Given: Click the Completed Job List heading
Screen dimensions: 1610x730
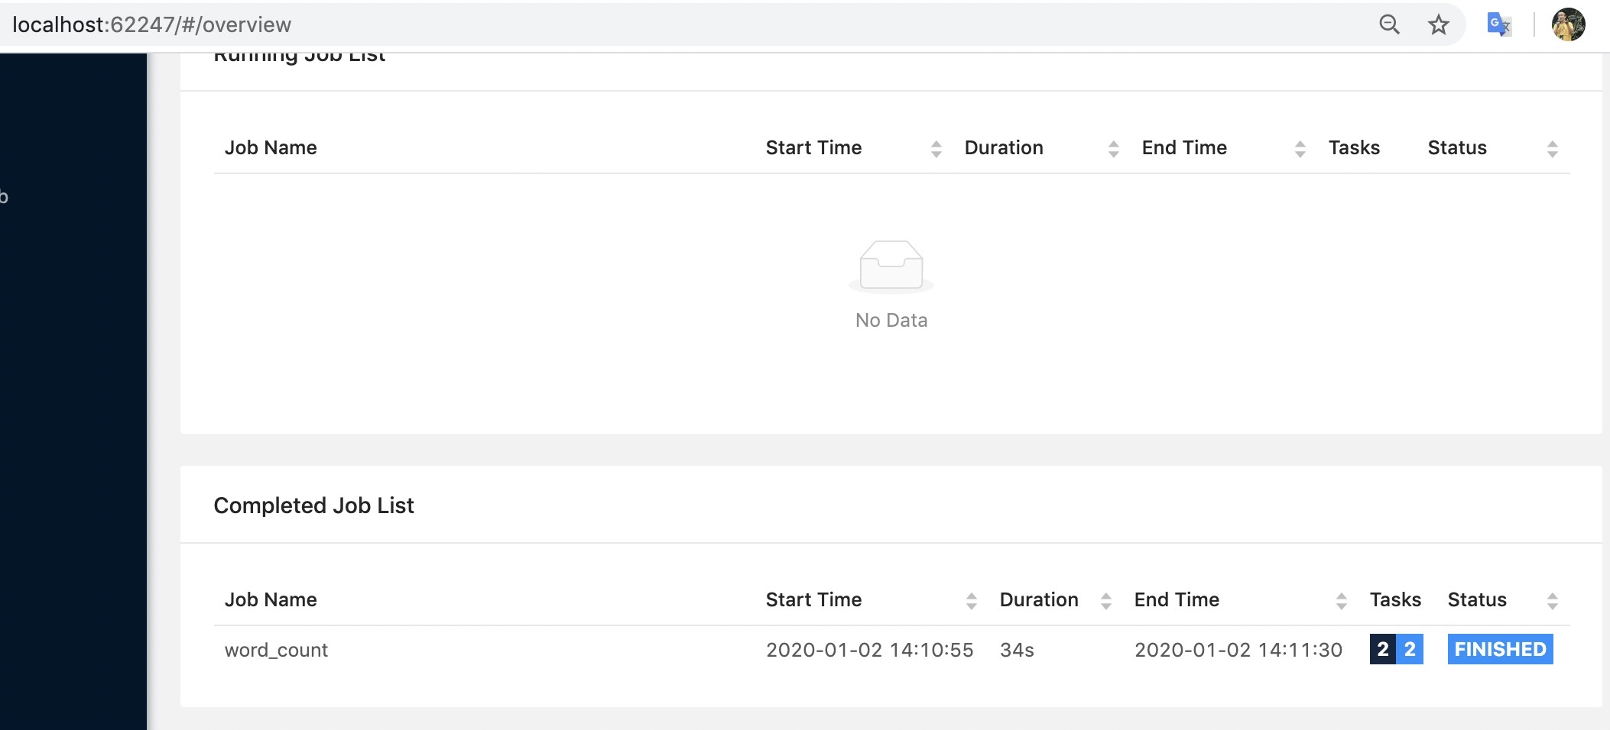Looking at the screenshot, I should [313, 506].
